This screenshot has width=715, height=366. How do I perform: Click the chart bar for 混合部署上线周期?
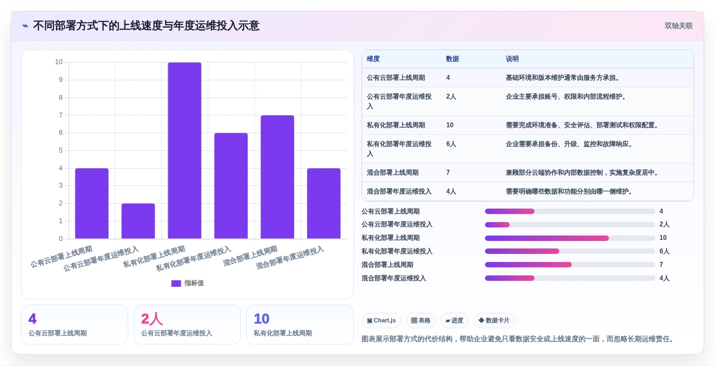(277, 177)
